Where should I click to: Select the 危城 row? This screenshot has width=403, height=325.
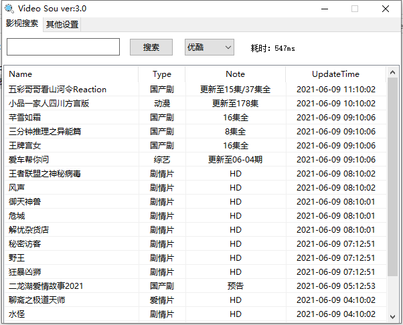[195, 216]
